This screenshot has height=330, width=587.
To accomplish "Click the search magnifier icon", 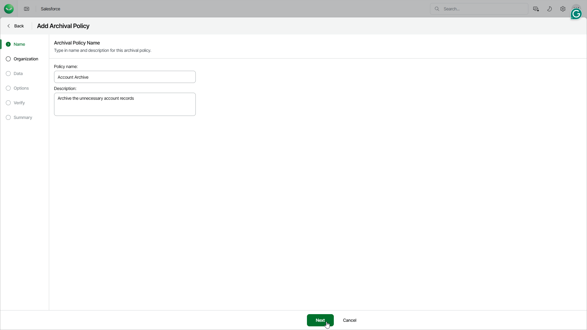I will tap(437, 9).
